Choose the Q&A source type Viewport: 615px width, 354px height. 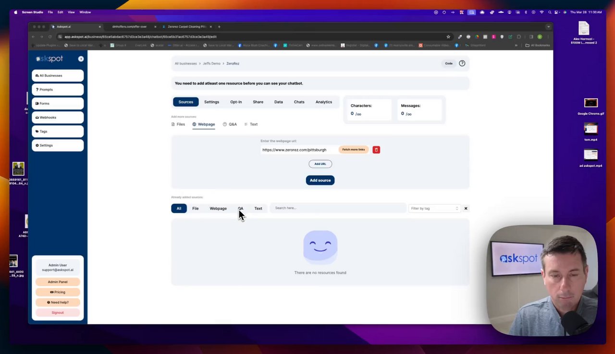[230, 124]
